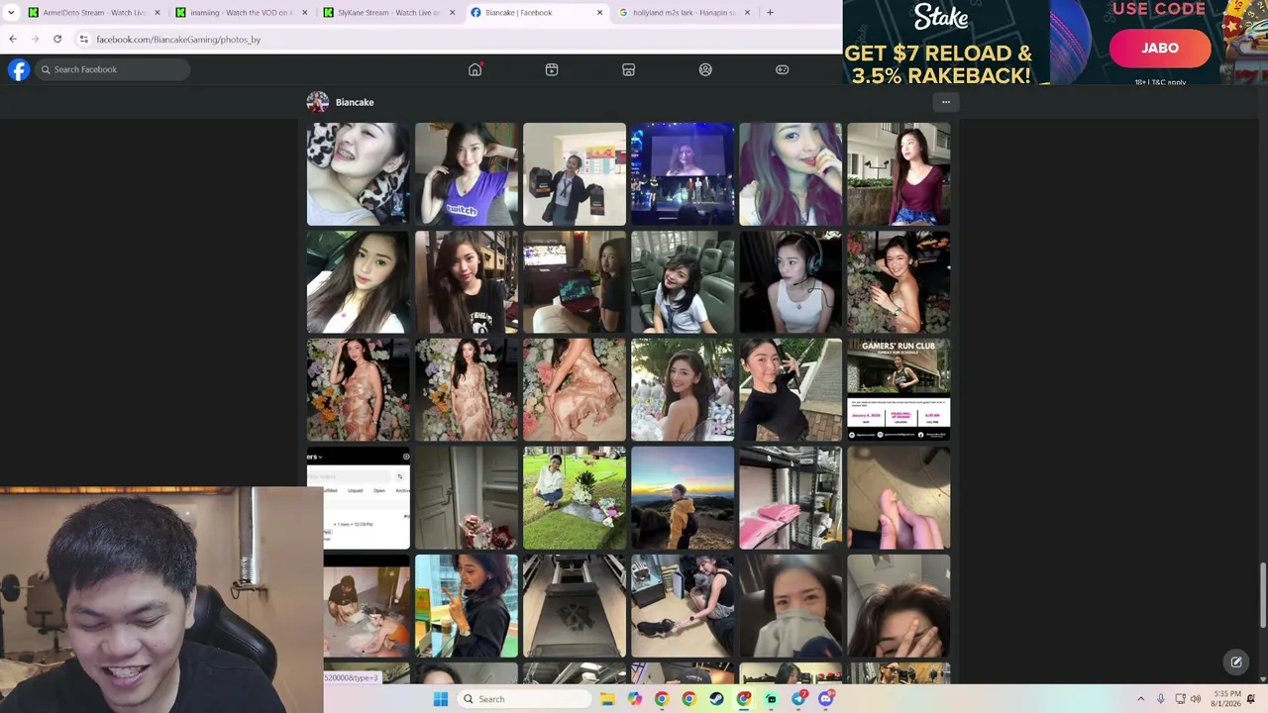Close the inamiing VOD tab
This screenshot has width=1268, height=713.
pyautogui.click(x=304, y=13)
